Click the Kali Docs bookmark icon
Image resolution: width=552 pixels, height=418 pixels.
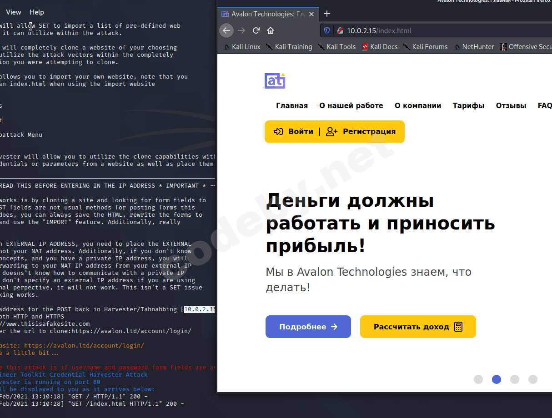point(364,46)
